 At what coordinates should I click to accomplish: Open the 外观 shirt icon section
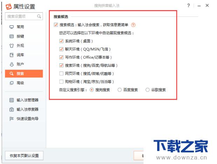click(12, 46)
